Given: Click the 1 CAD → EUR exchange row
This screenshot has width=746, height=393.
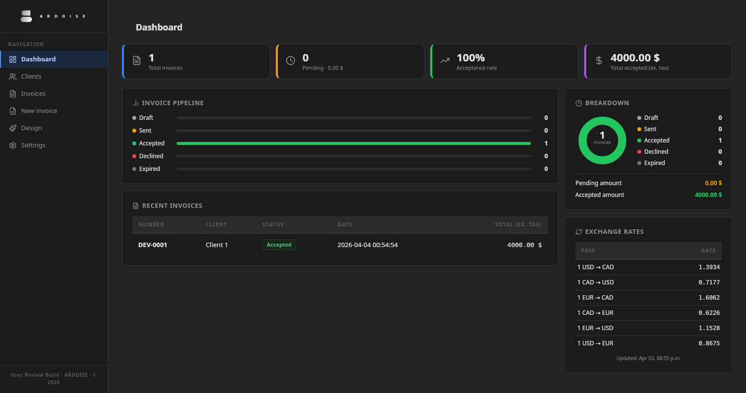Looking at the screenshot, I should pos(649,313).
